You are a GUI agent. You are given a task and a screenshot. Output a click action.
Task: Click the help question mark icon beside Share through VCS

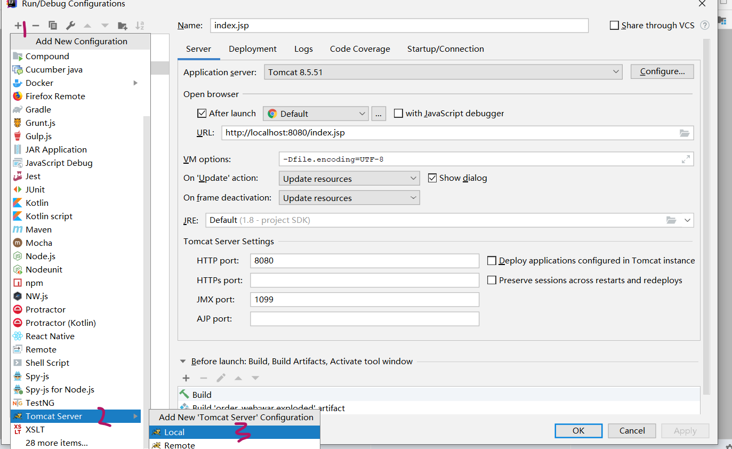coord(705,25)
